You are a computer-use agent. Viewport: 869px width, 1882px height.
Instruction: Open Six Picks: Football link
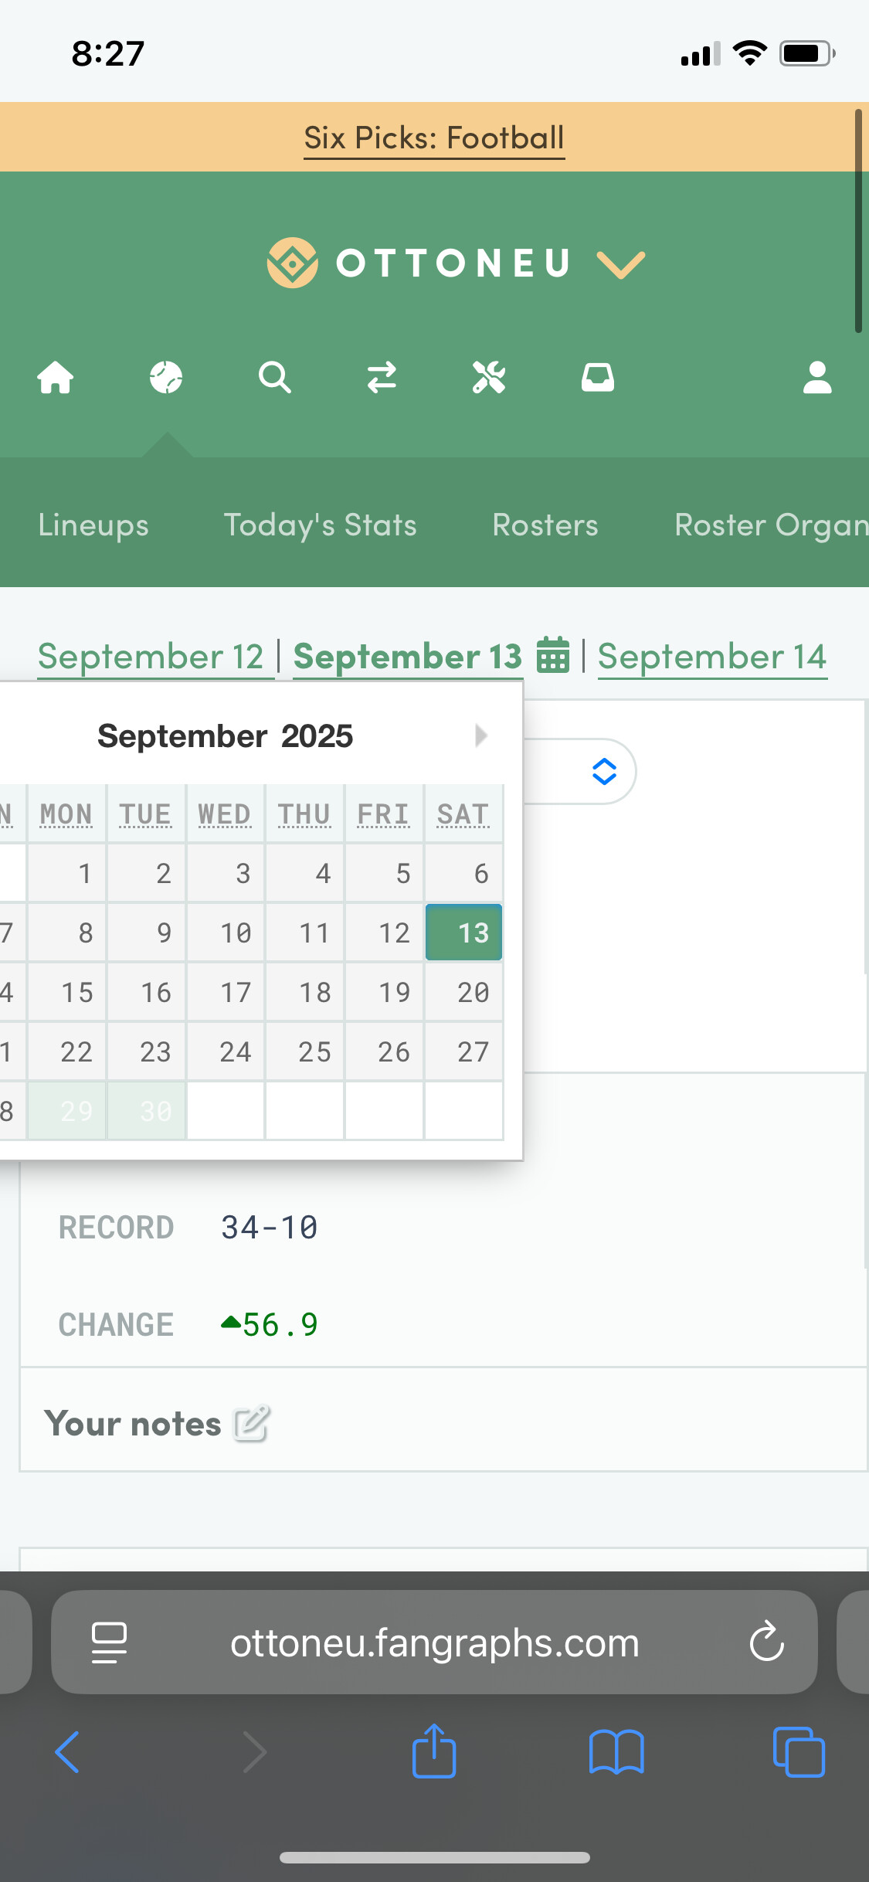434,138
